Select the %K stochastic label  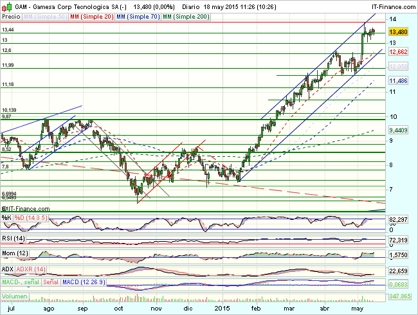[x=6, y=218]
